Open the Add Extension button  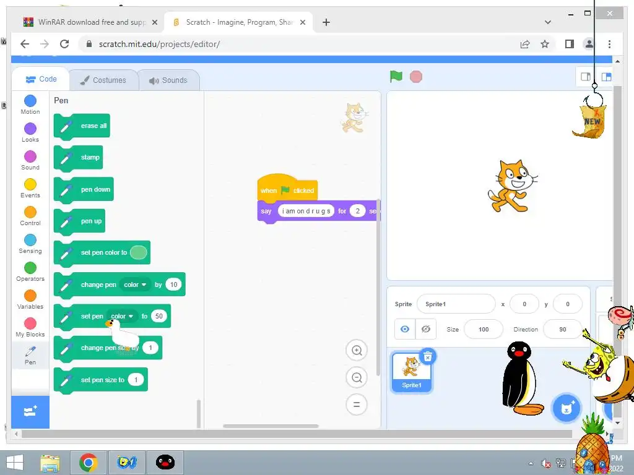click(x=30, y=412)
